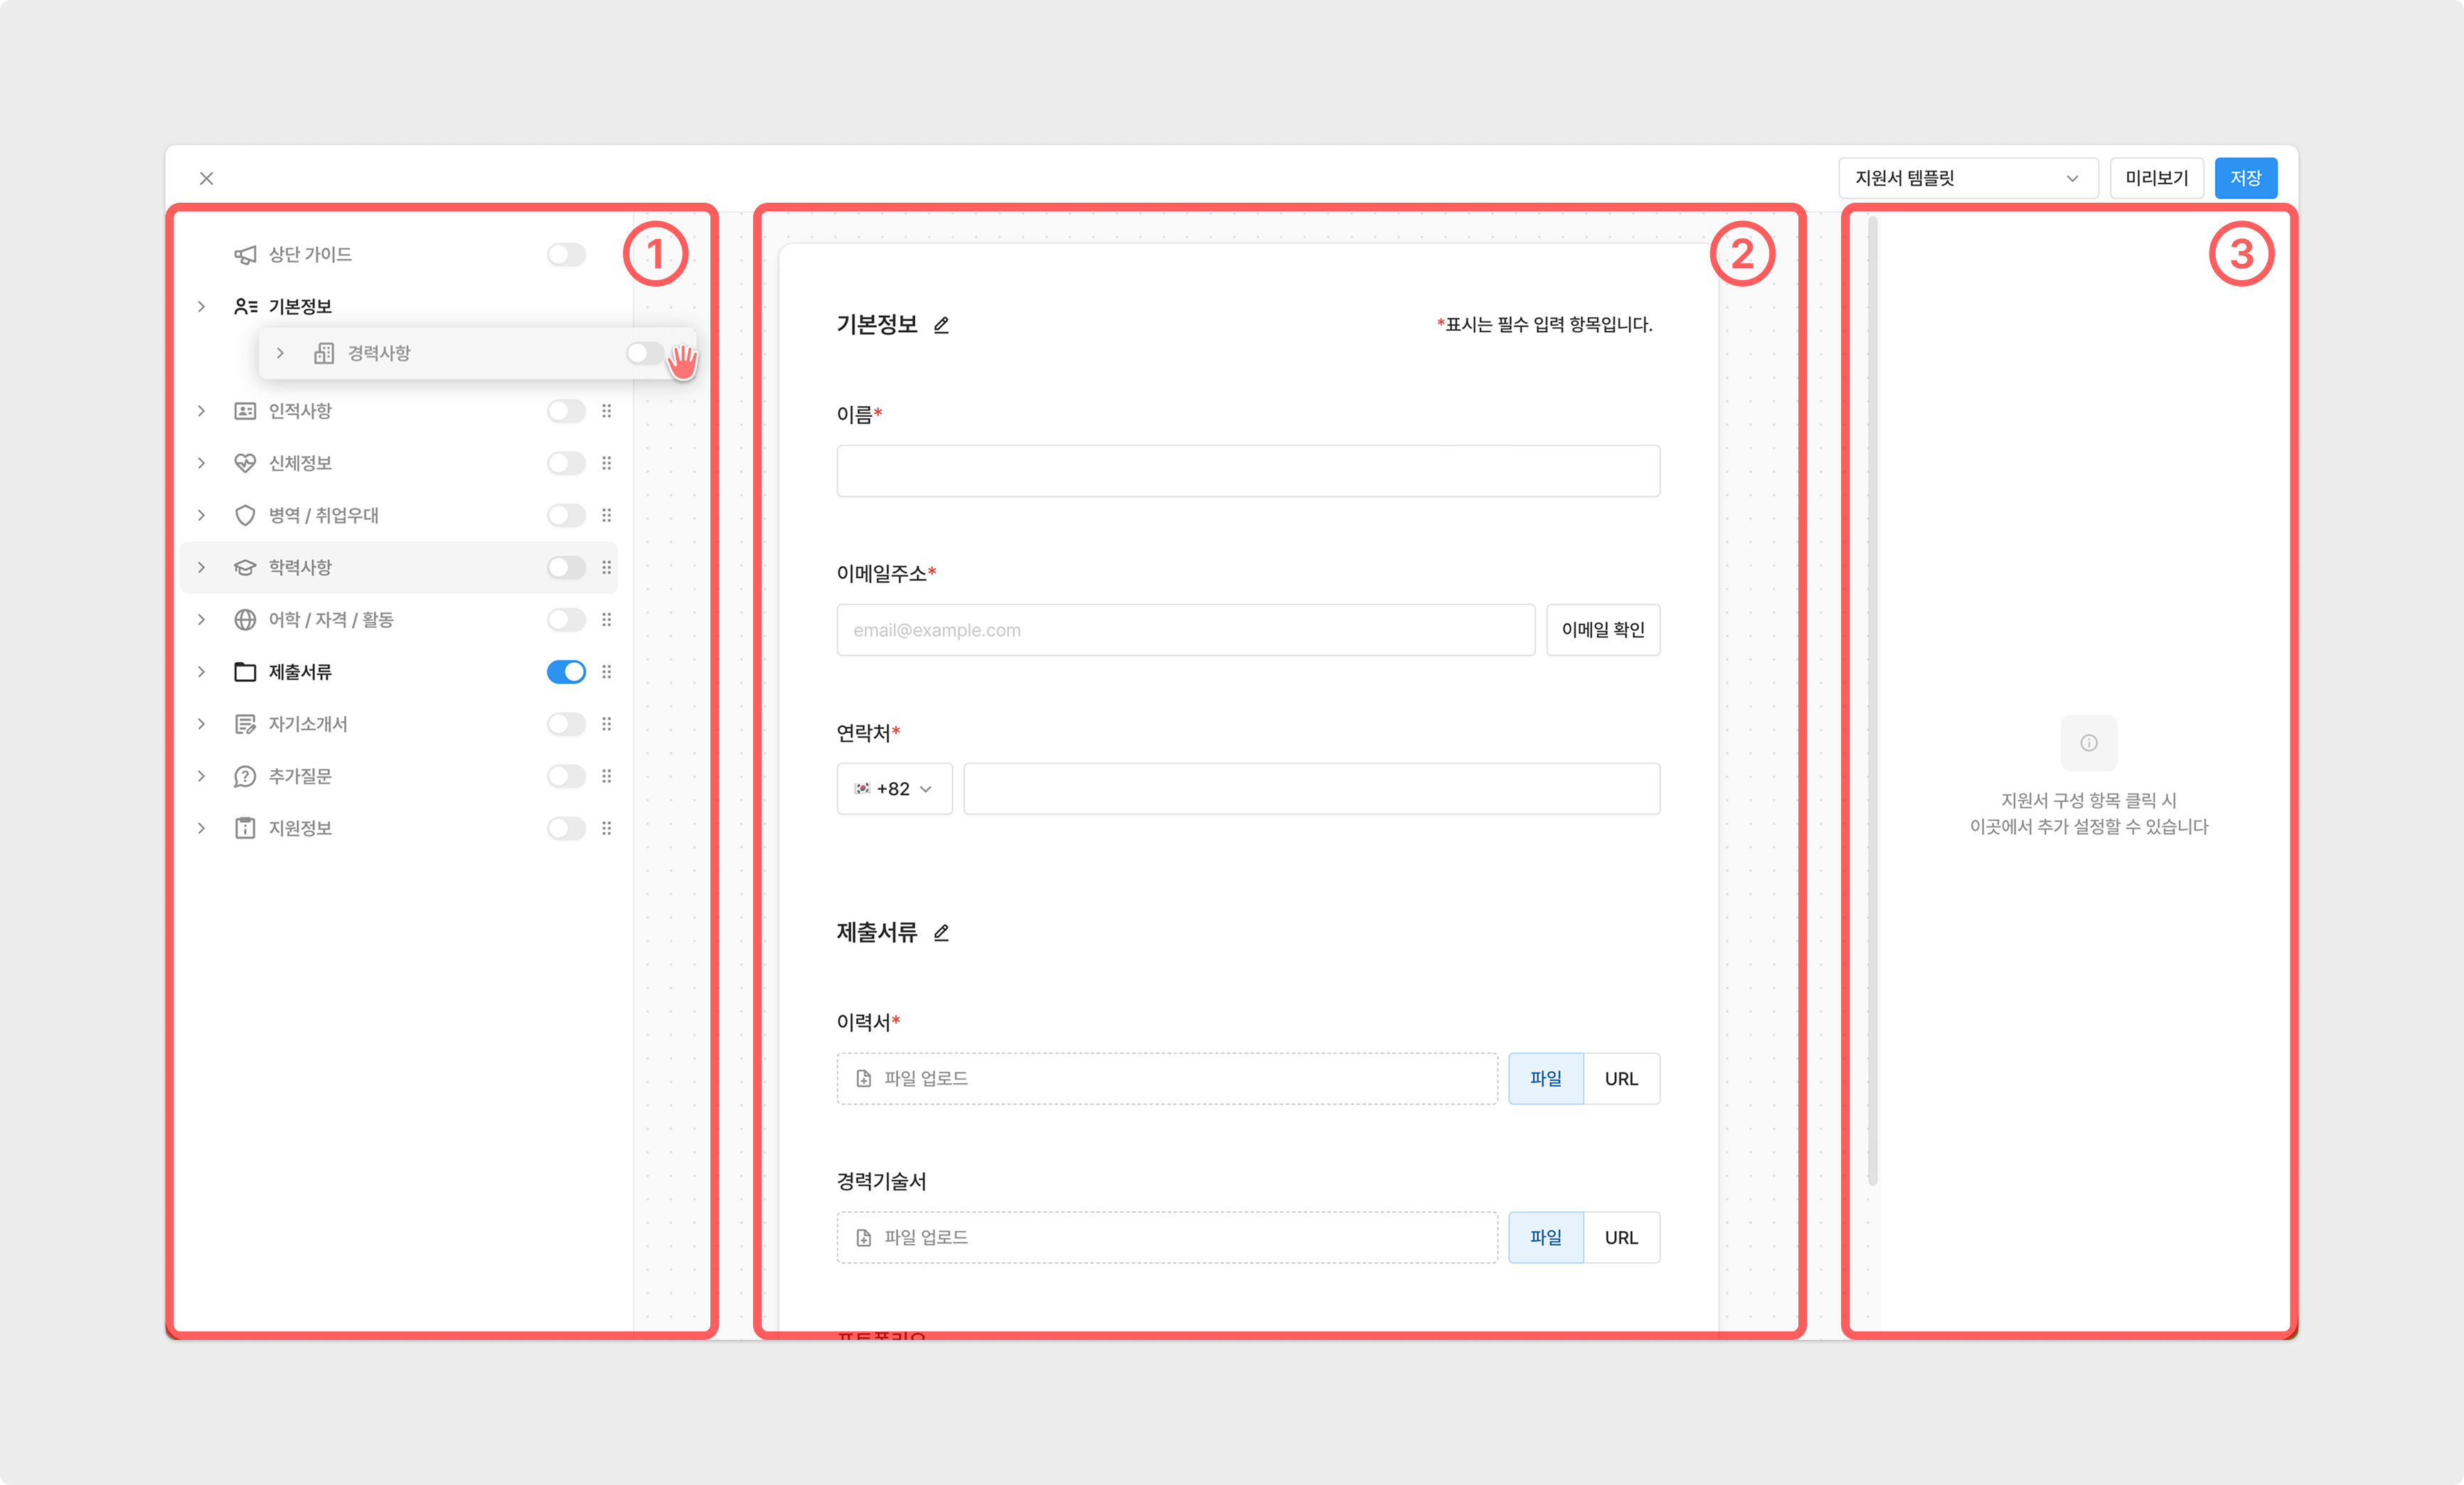Open the +82 country code dropdown

coord(894,789)
